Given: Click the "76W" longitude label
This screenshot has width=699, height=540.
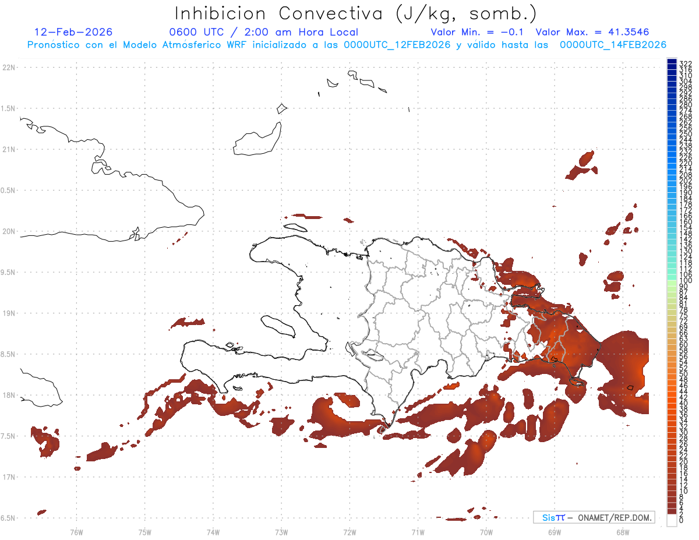Looking at the screenshot, I should tap(76, 532).
